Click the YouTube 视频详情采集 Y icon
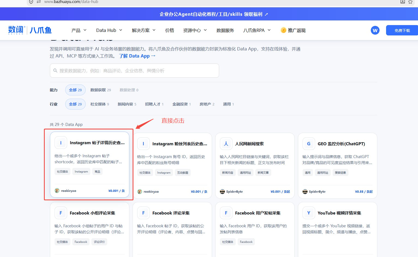 pyautogui.click(x=309, y=213)
